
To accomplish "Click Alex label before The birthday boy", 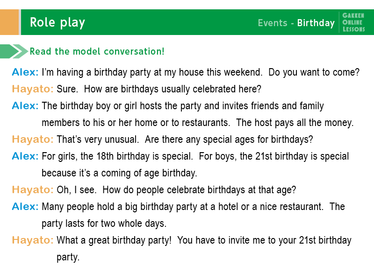I will [25, 106].
